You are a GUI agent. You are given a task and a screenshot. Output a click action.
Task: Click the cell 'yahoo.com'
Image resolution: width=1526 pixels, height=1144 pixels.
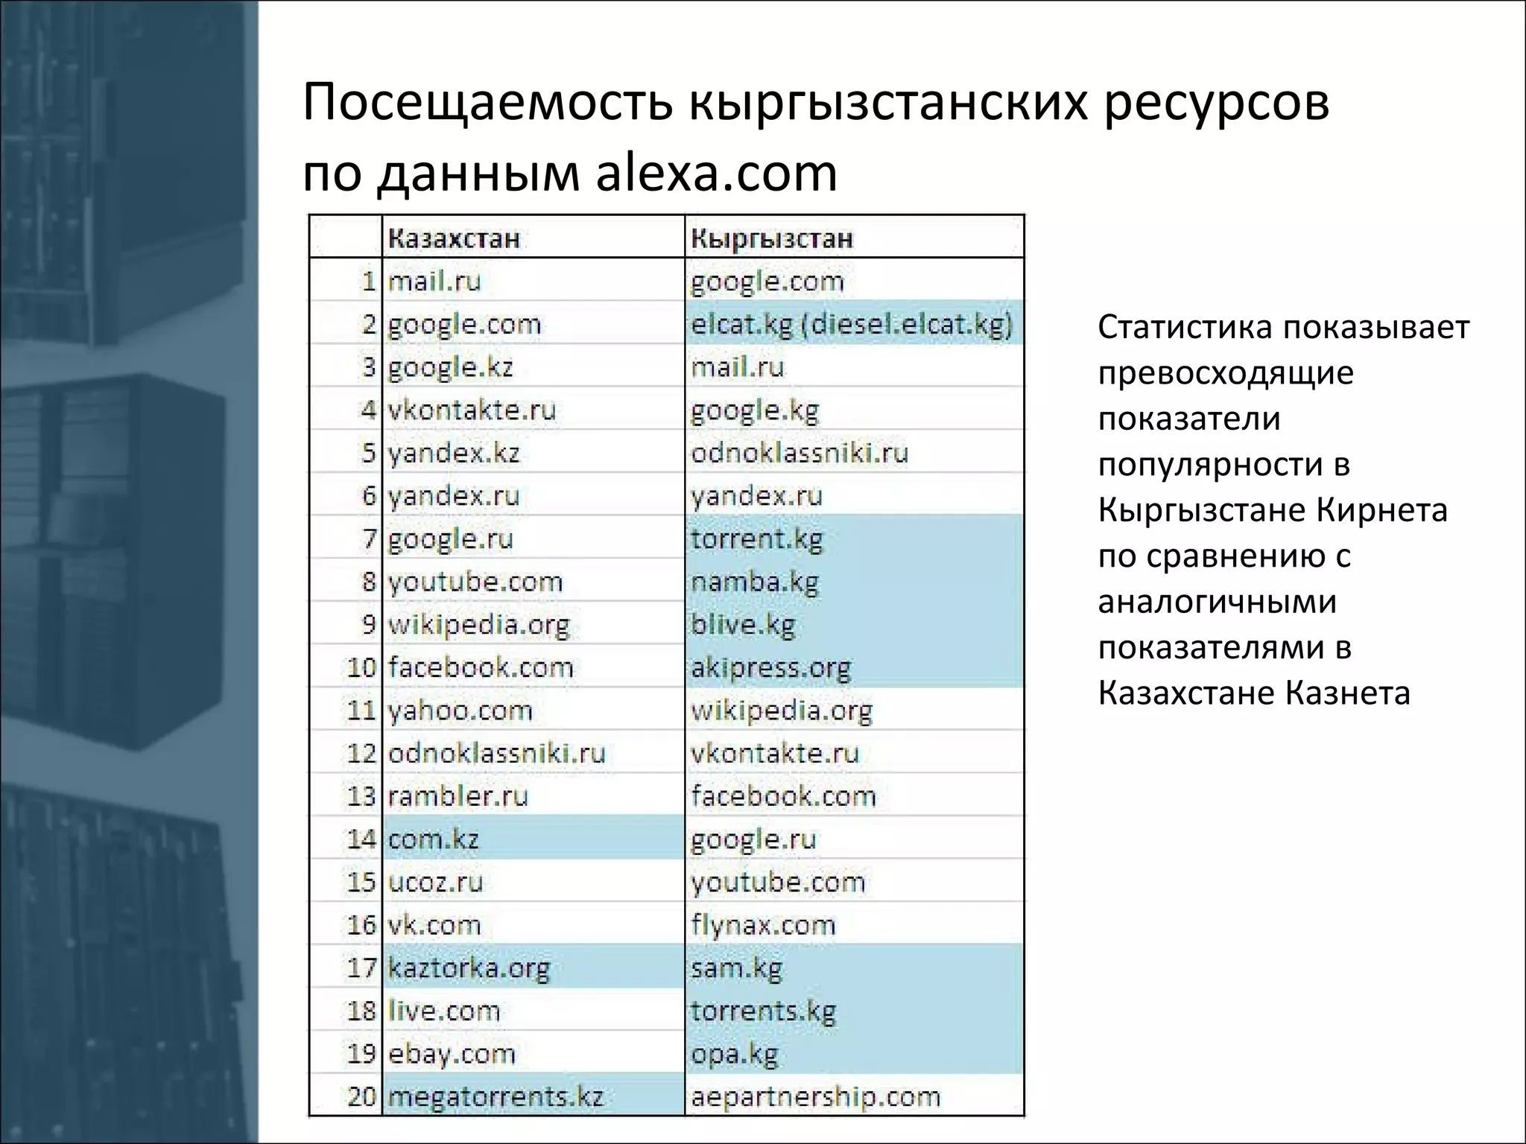coord(534,709)
